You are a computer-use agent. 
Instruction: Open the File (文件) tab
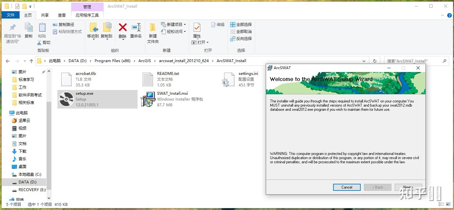[11, 15]
